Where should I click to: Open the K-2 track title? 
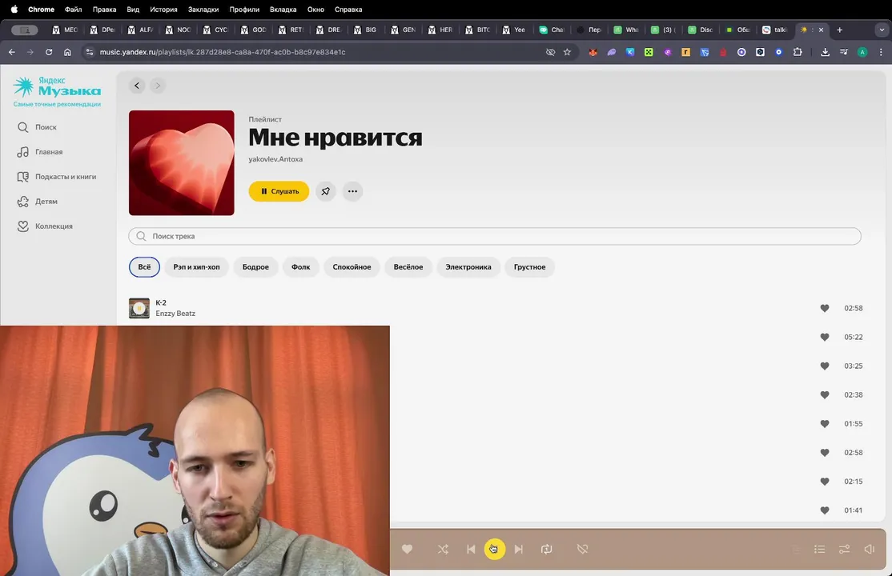pyautogui.click(x=161, y=302)
